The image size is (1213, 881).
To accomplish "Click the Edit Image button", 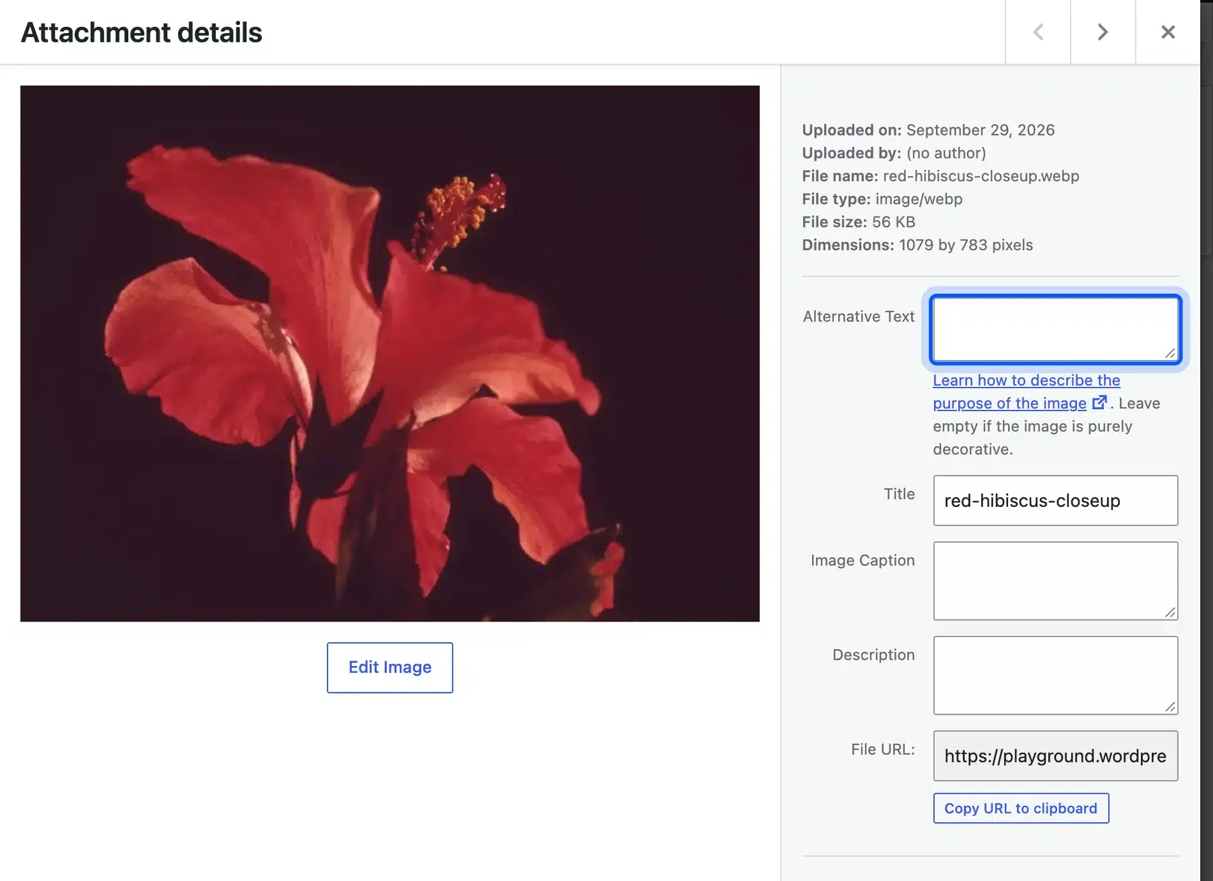I will coord(390,667).
